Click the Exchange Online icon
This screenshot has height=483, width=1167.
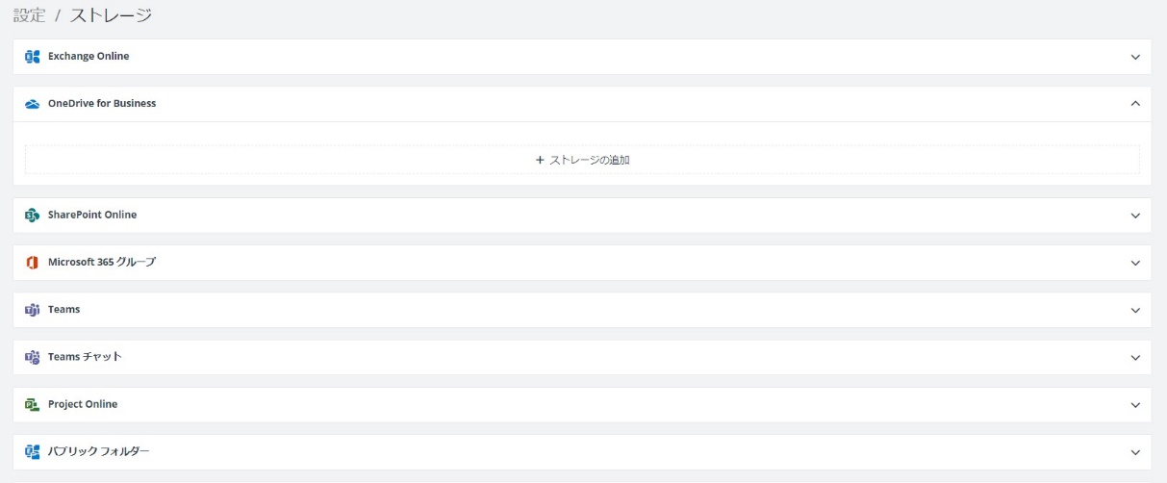point(32,57)
